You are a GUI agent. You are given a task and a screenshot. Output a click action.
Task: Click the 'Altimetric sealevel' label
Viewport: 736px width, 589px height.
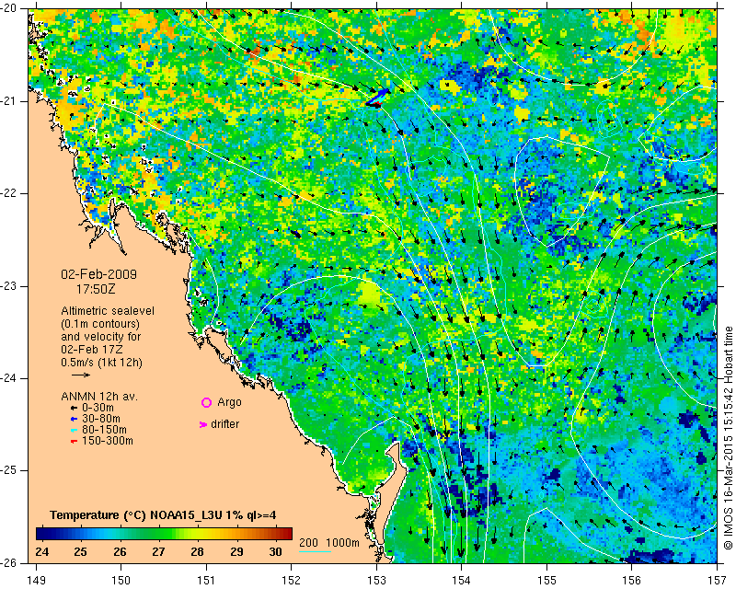[x=108, y=311]
